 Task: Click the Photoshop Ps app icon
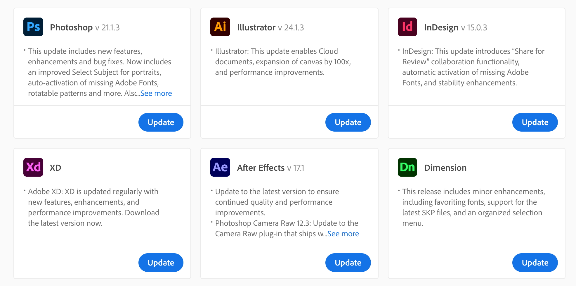[x=33, y=27]
